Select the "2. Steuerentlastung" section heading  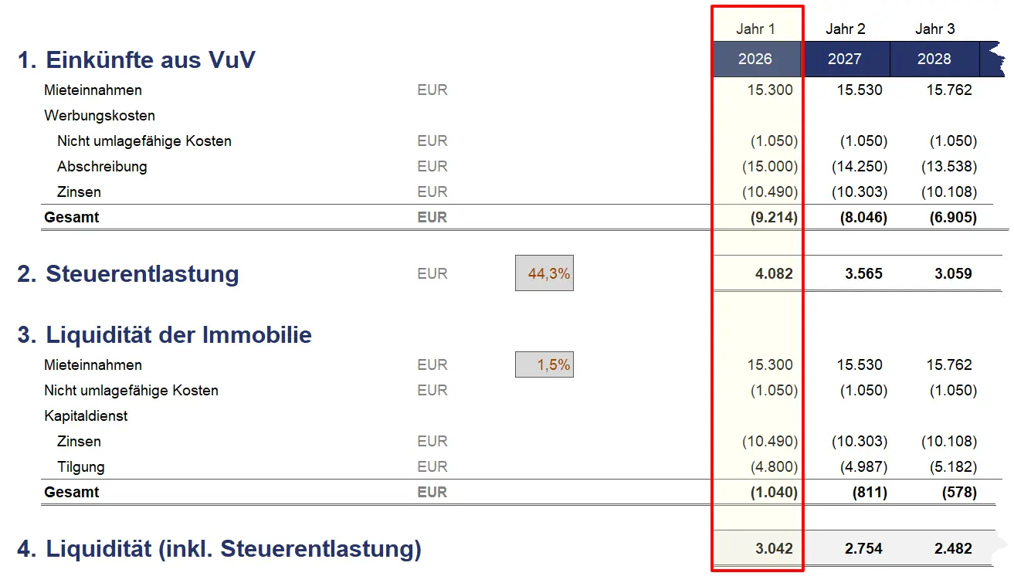(x=128, y=274)
